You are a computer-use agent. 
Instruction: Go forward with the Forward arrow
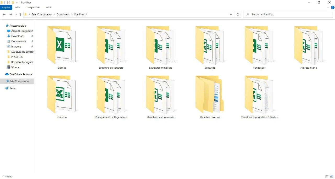tap(11, 14)
